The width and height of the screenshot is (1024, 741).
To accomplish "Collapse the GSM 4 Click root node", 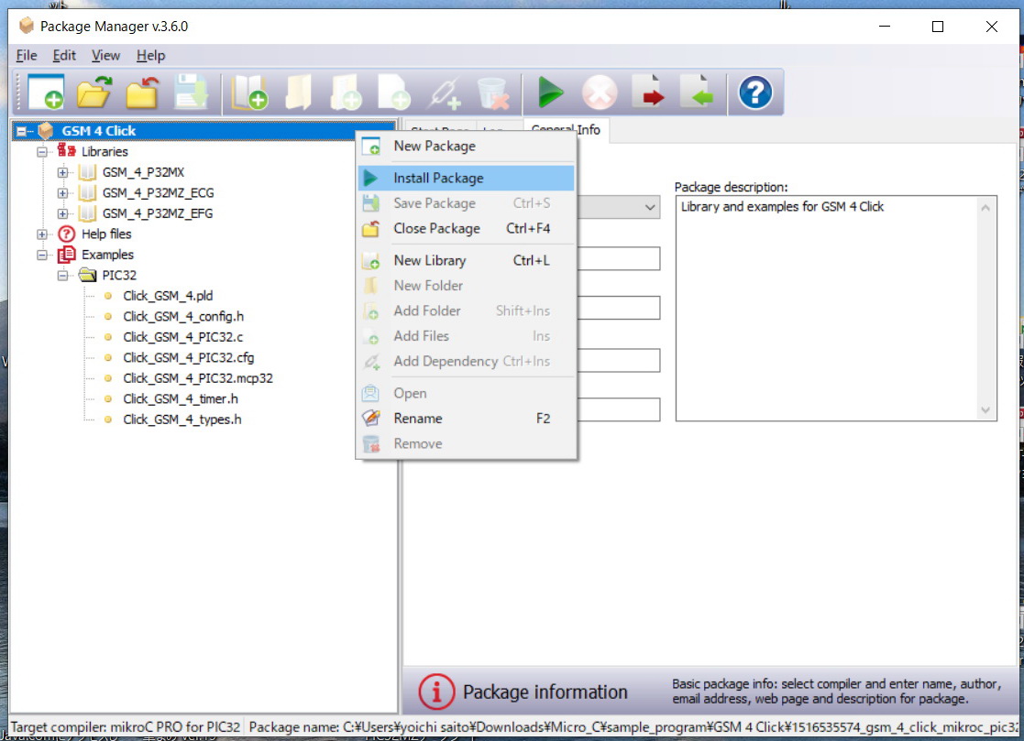I will tap(21, 131).
